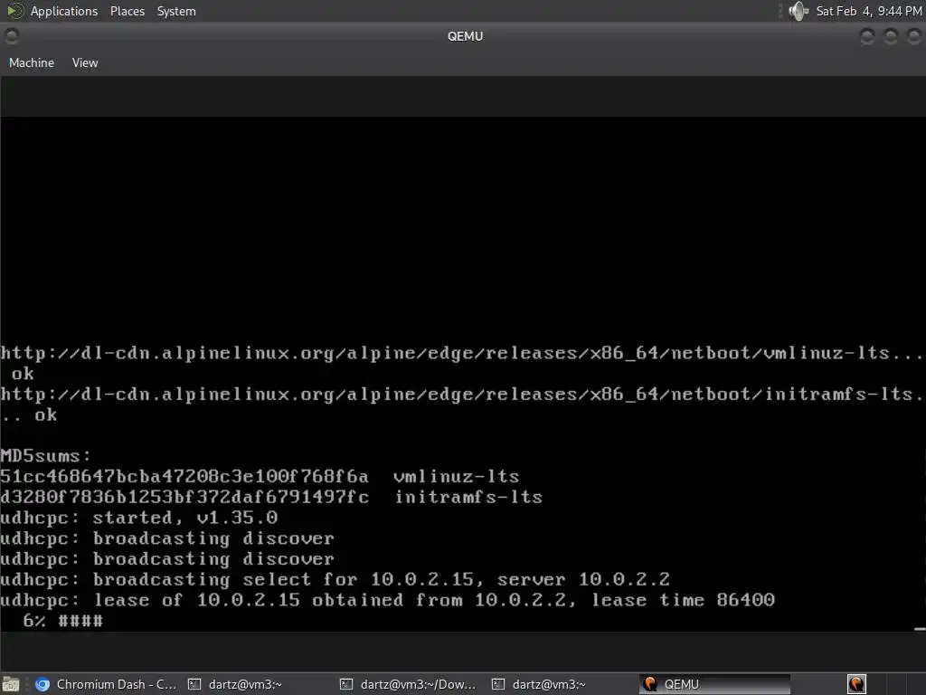Screen dimensions: 926x695
Task: Click the initramfs-lts download URL line
Action: (462, 395)
